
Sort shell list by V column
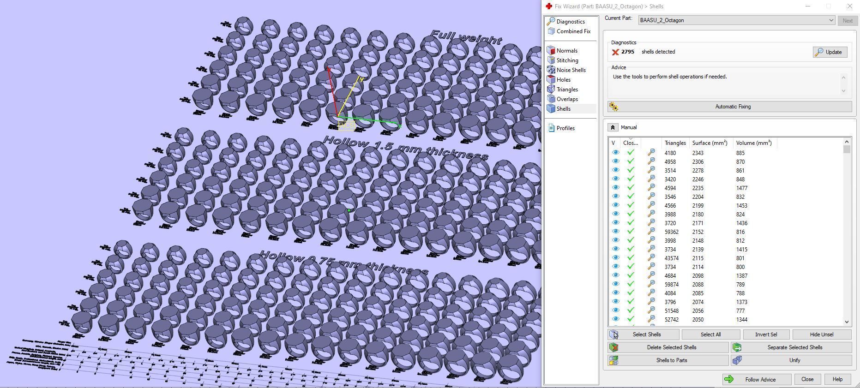click(614, 143)
